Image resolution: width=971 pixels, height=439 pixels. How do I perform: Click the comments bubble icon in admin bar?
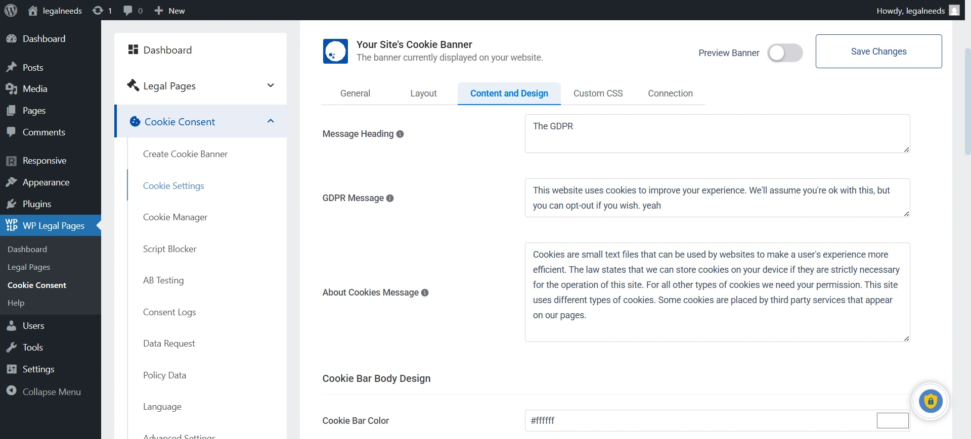128,11
